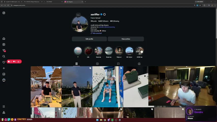217x122 pixels.
Task: Open the green watch box post
Action: [136, 87]
